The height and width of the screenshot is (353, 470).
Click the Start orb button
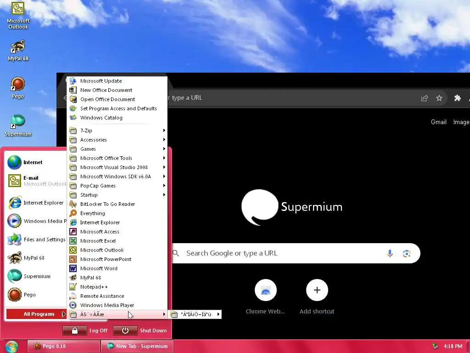tap(11, 347)
